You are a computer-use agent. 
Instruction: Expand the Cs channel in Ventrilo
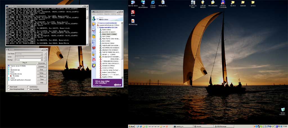coord(9,68)
